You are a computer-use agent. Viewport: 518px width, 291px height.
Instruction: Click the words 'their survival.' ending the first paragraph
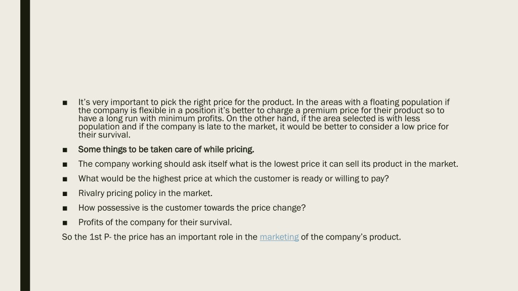coord(104,134)
